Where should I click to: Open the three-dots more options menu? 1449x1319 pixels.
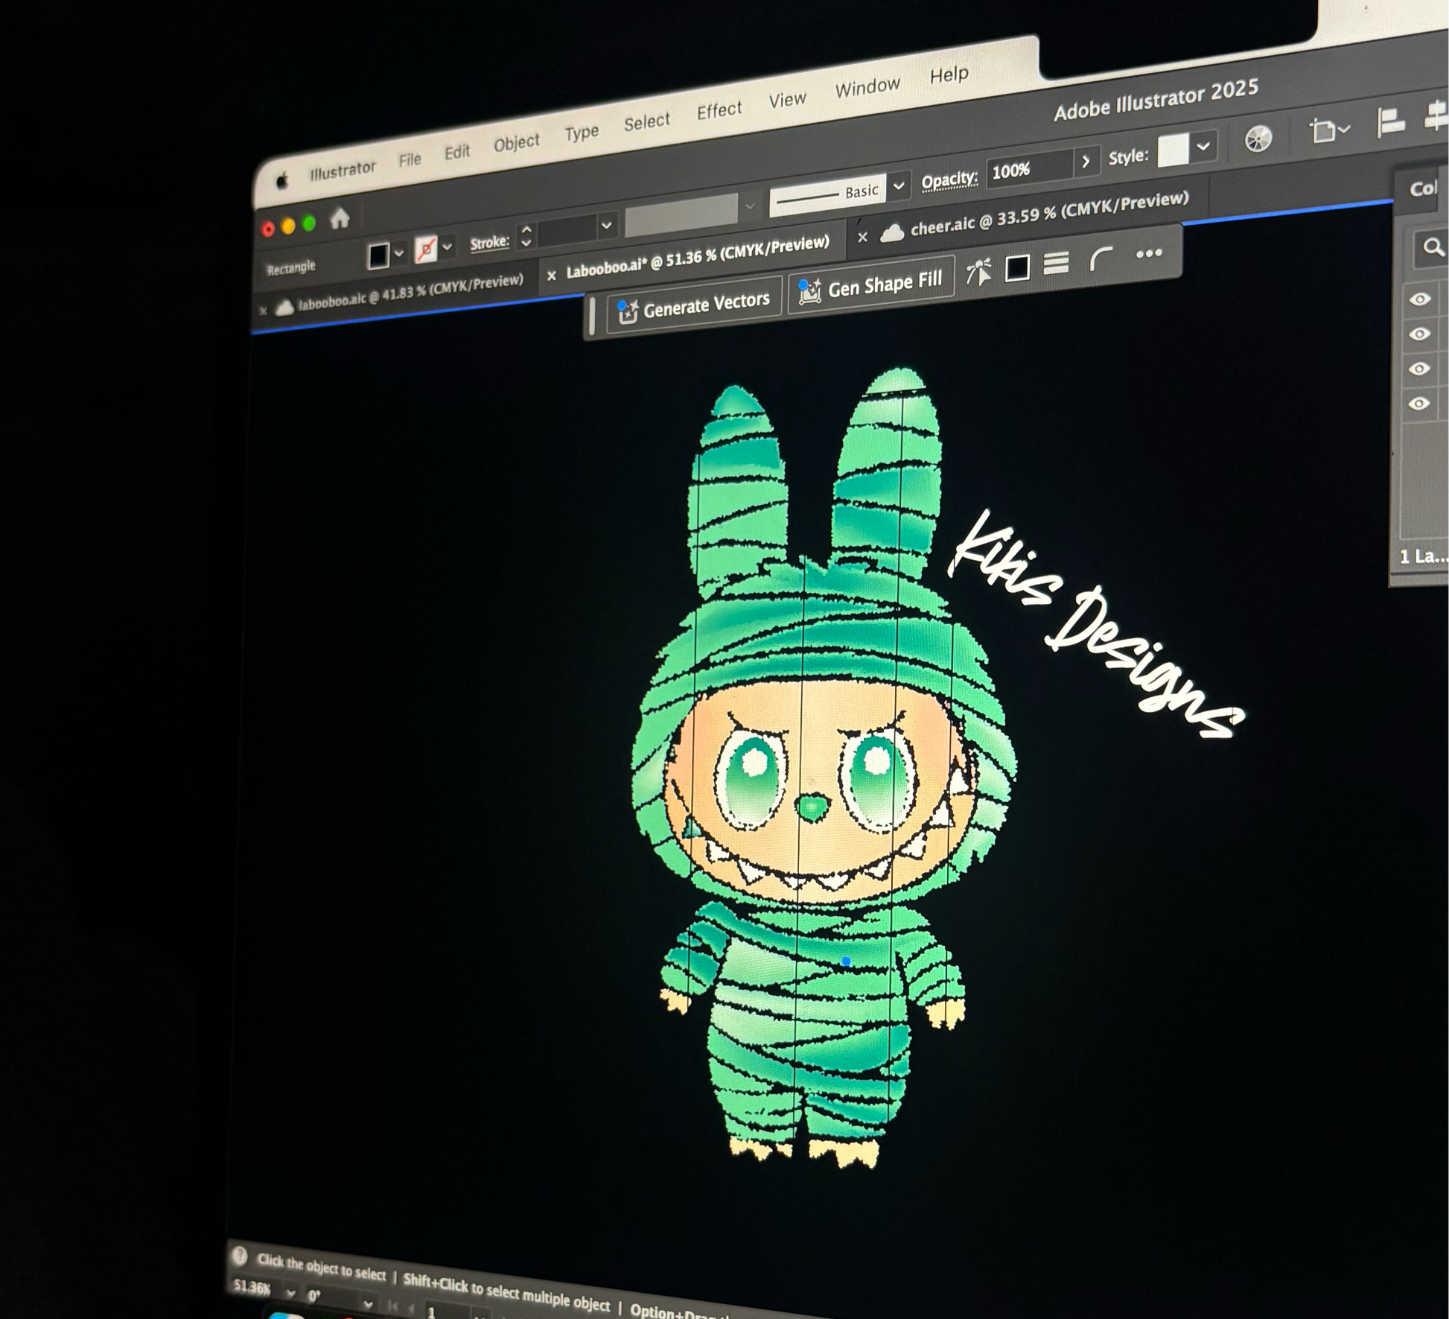point(1149,253)
